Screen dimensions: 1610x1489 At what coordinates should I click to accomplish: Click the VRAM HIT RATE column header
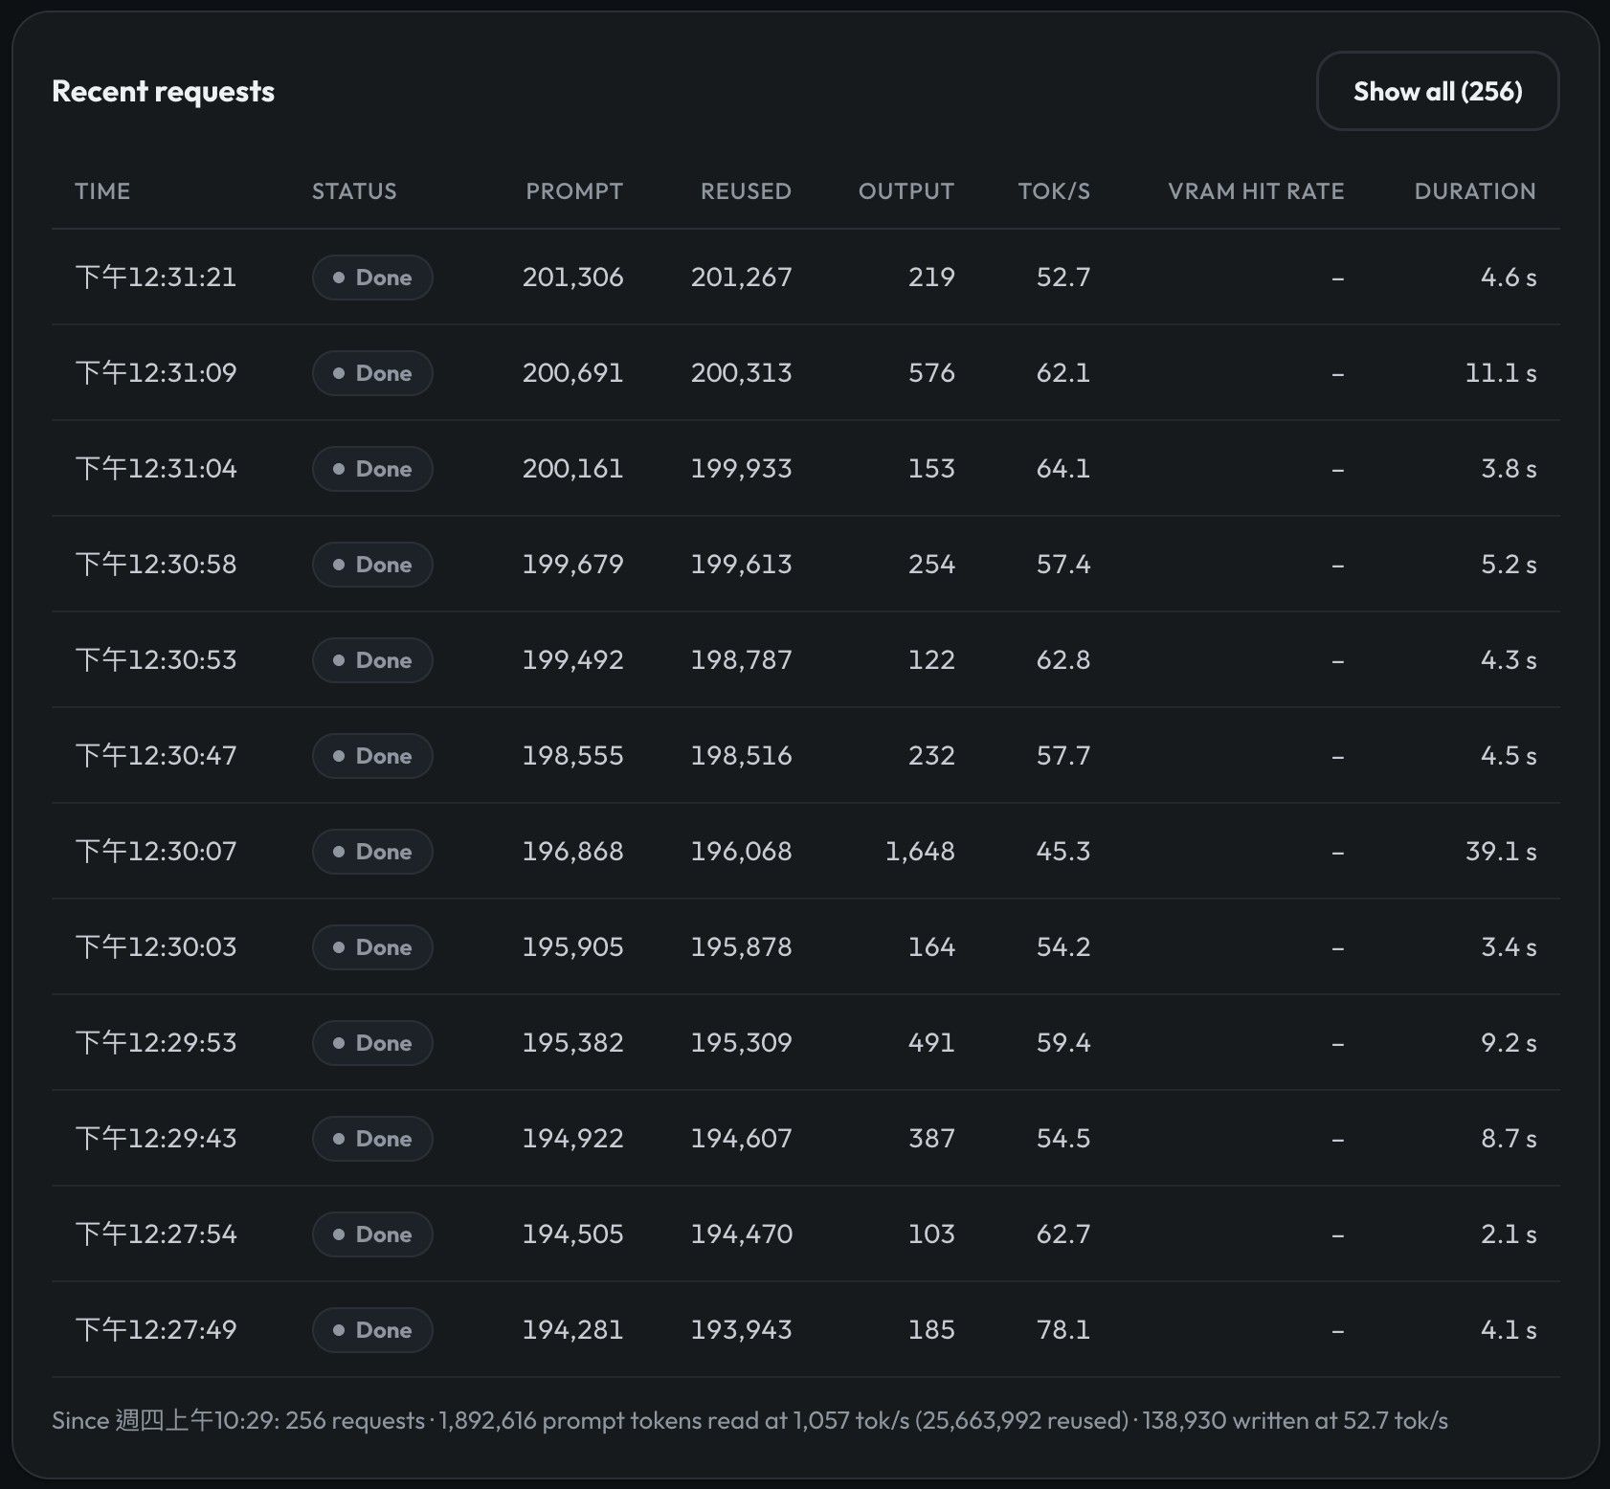tap(1256, 191)
